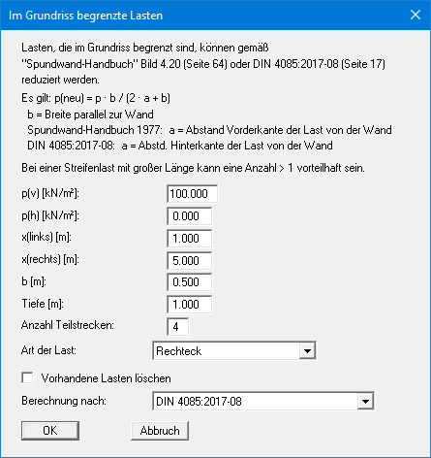Screen dimensions: 431x458
Task: Click the Anzahl Teilstrecken field
Action: pyautogui.click(x=178, y=327)
